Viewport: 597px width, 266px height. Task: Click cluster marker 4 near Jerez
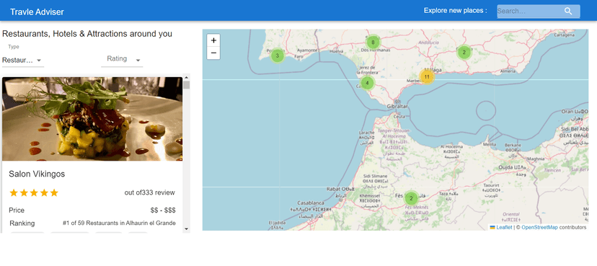click(367, 83)
